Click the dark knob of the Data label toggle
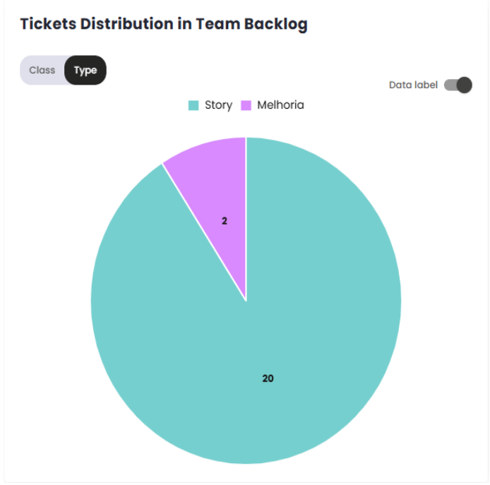 pos(464,85)
